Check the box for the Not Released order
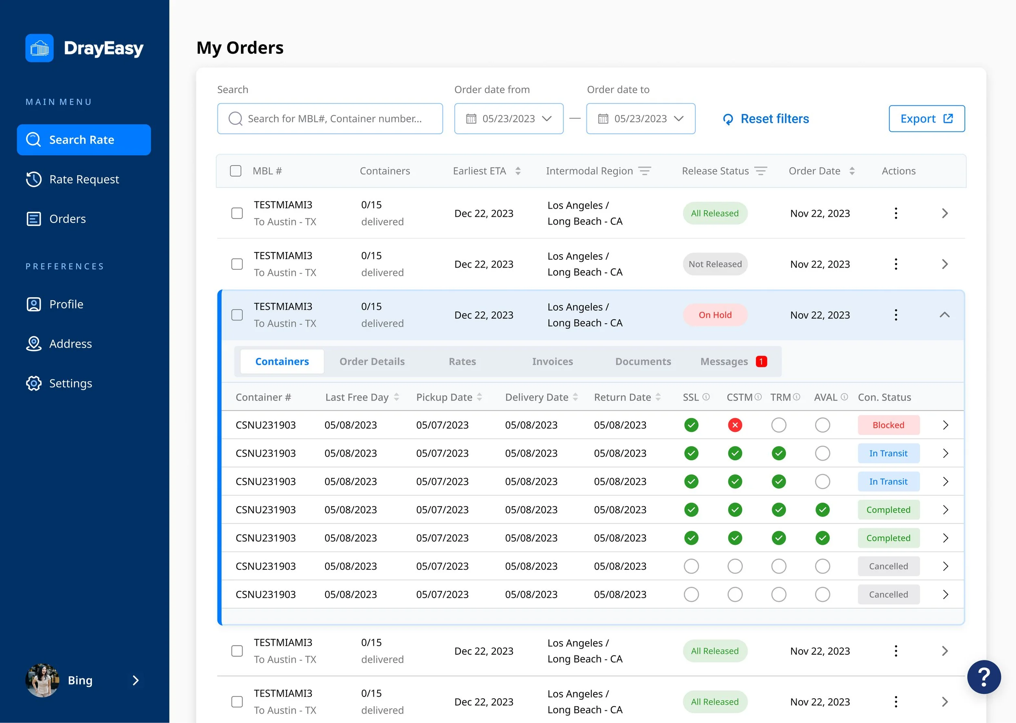Screen dimensions: 1016x723 [237, 264]
